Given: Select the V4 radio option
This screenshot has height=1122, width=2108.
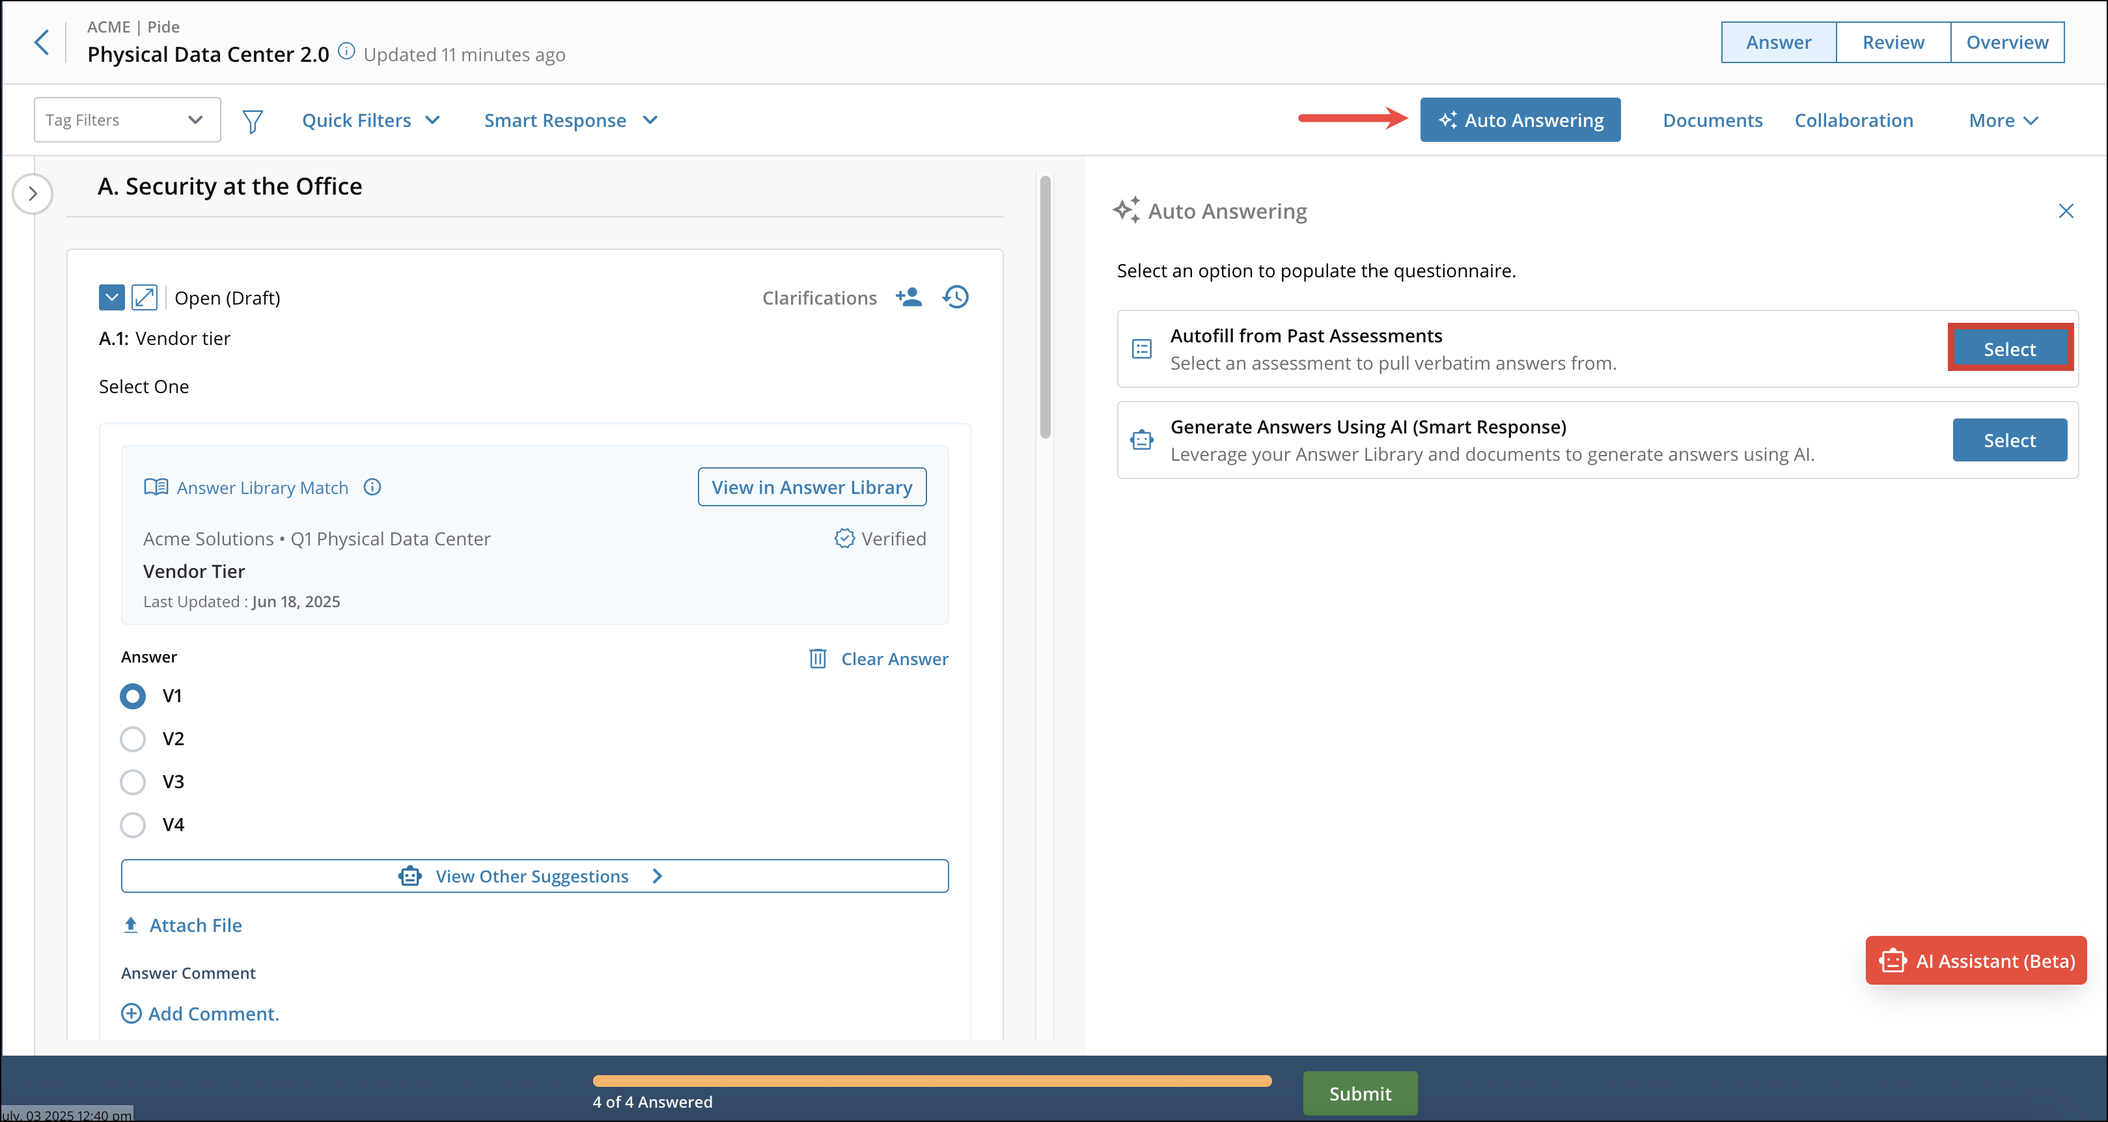Looking at the screenshot, I should [132, 825].
